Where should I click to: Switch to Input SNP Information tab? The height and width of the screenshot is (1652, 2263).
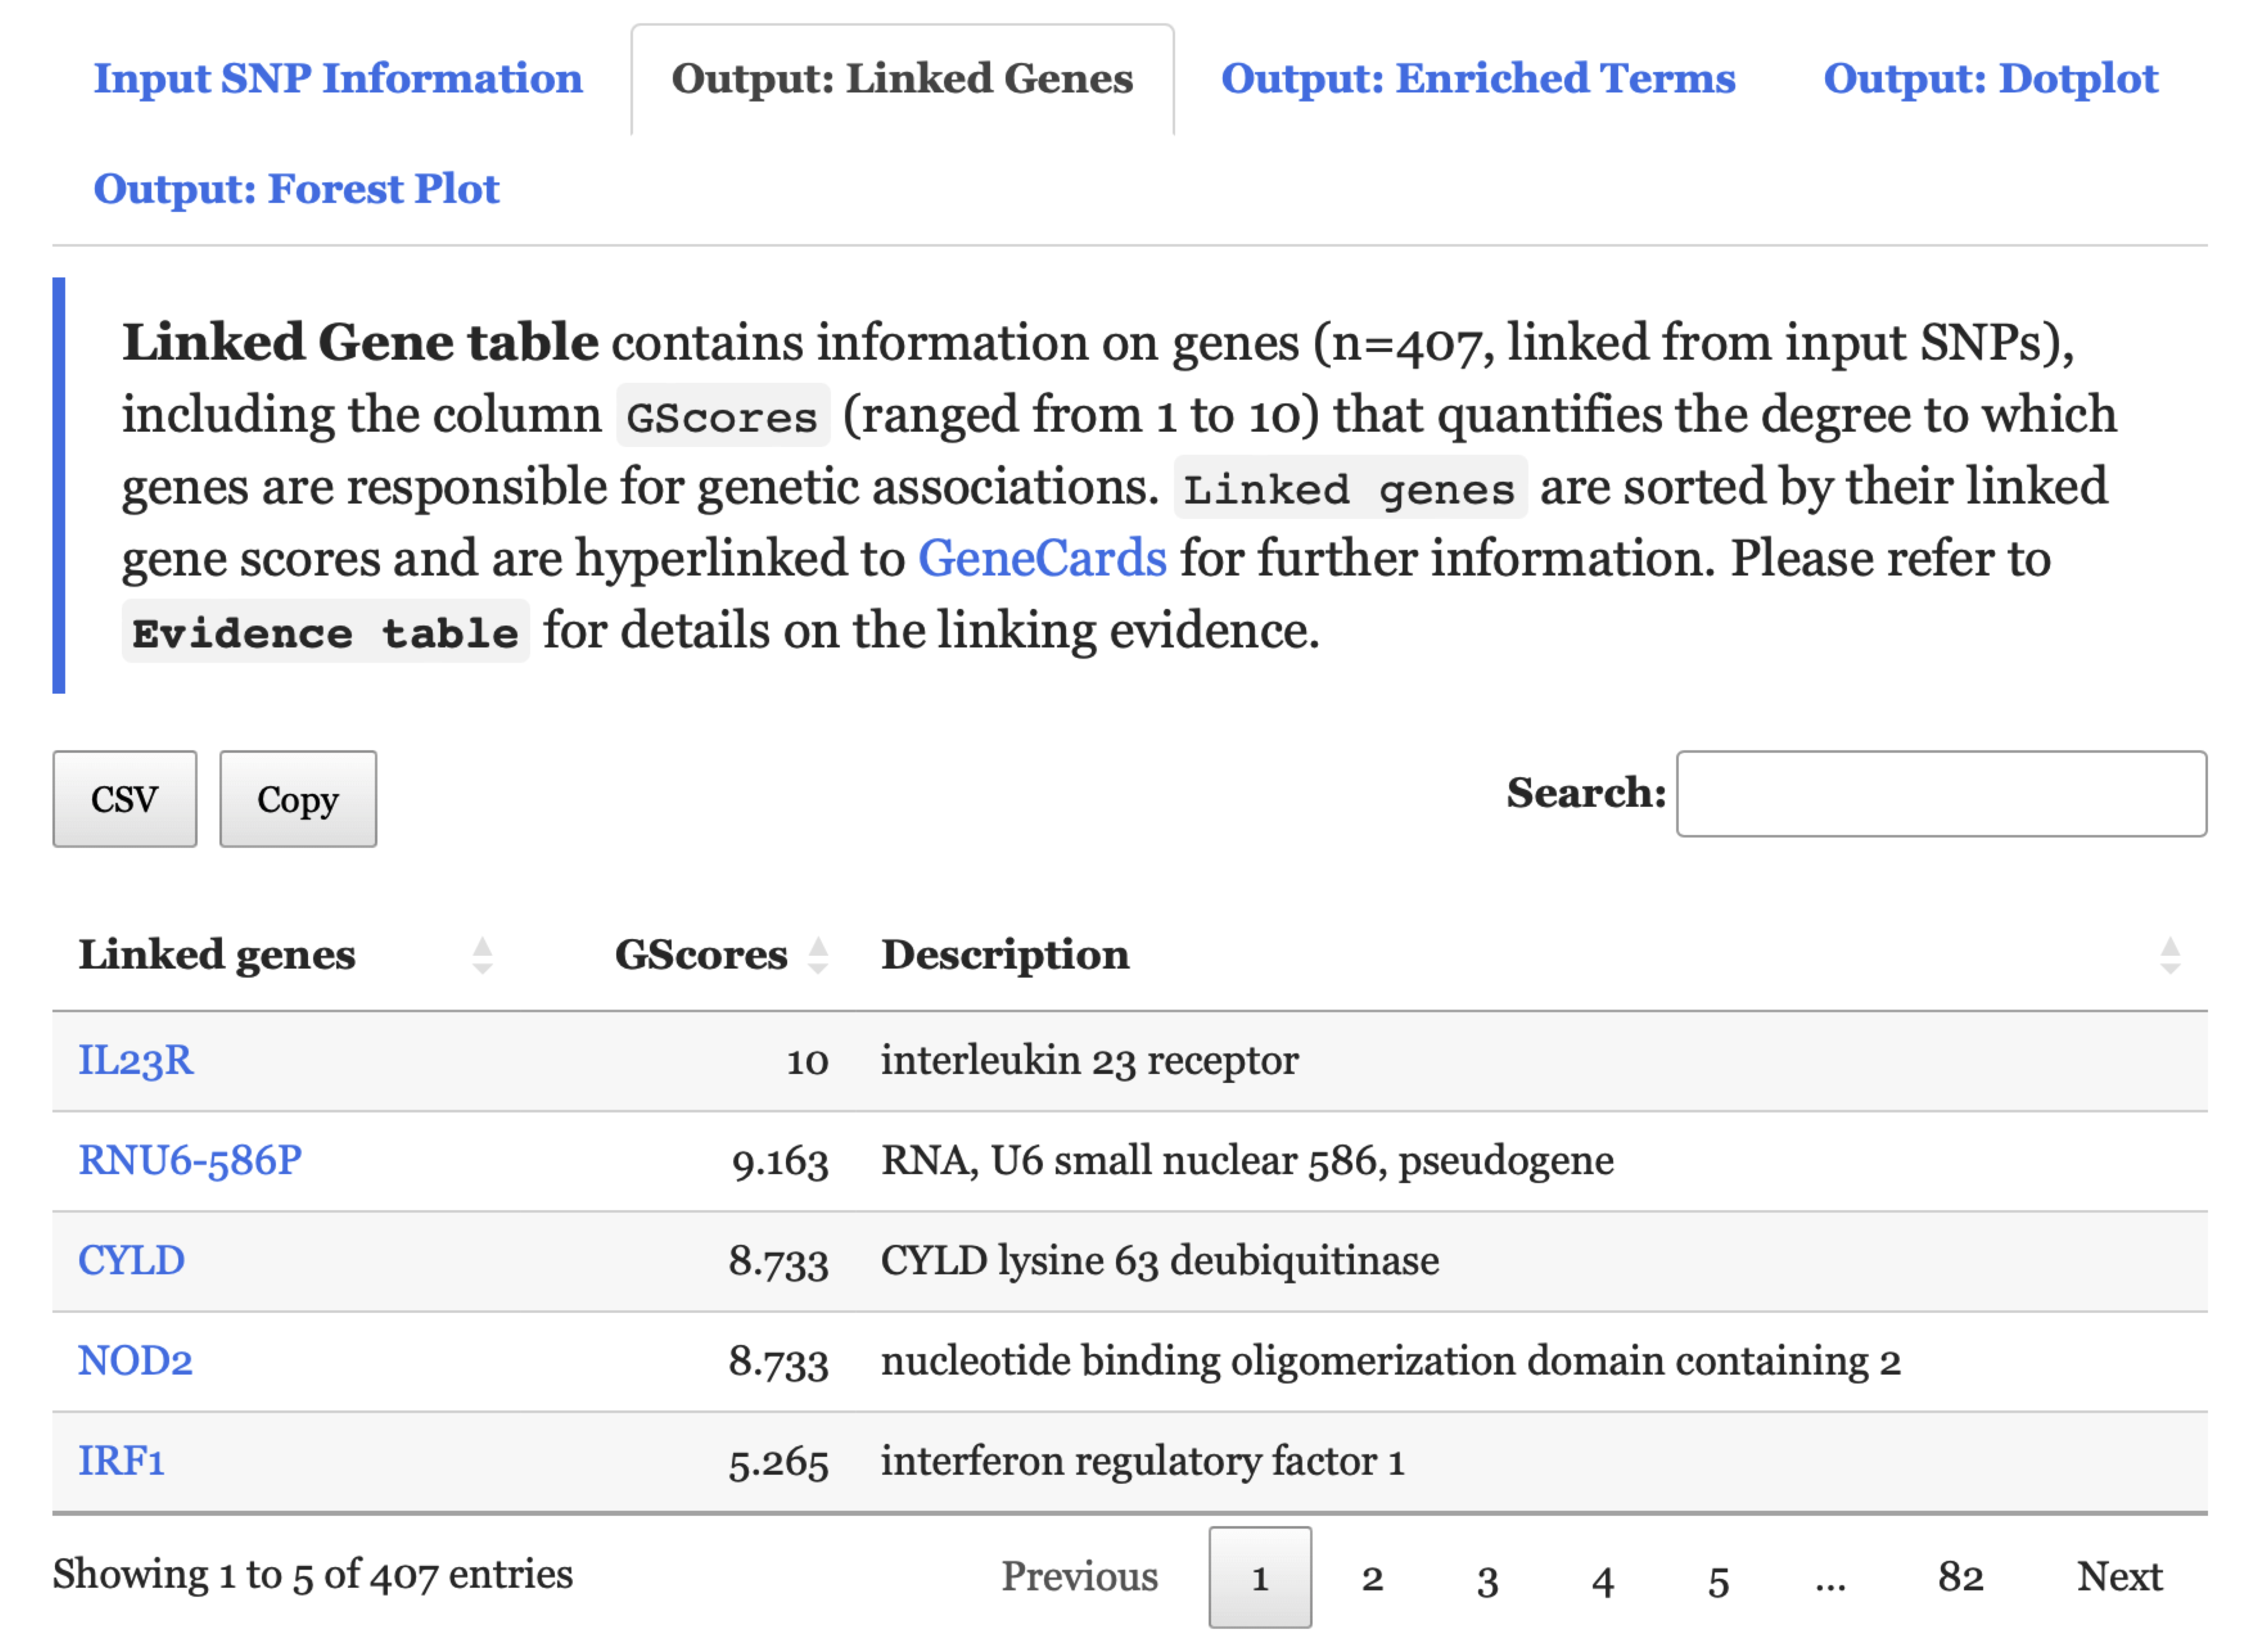(338, 79)
